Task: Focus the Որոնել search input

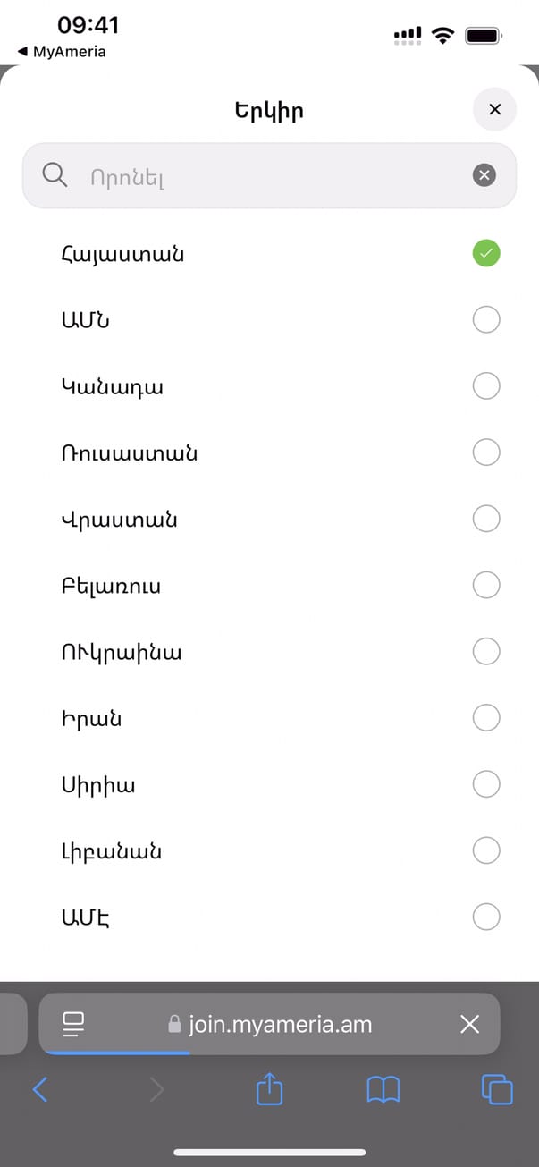Action: tap(268, 176)
